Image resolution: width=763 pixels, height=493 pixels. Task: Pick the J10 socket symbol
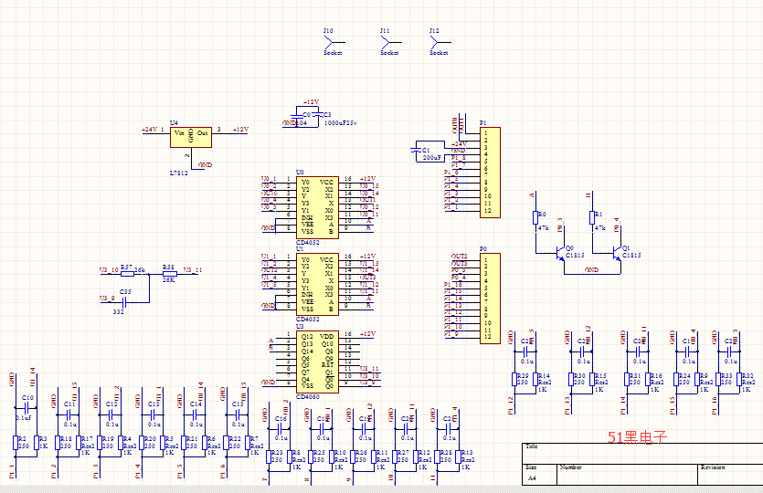pyautogui.click(x=333, y=43)
